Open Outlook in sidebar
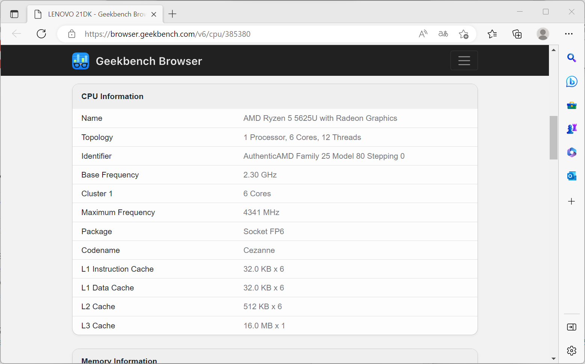 (x=571, y=176)
